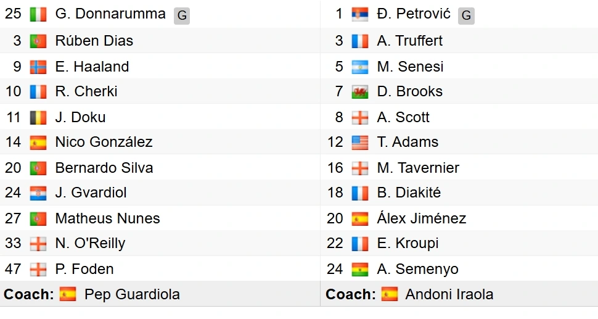Open P. Foden player page
The width and height of the screenshot is (598, 319).
84,269
